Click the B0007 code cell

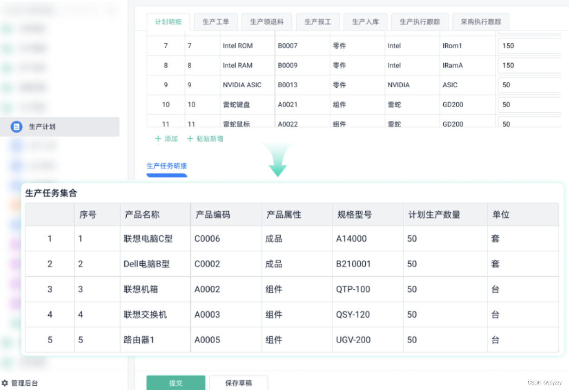[303, 46]
